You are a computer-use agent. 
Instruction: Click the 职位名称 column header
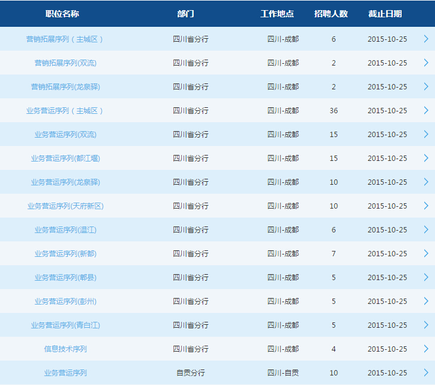click(x=62, y=14)
